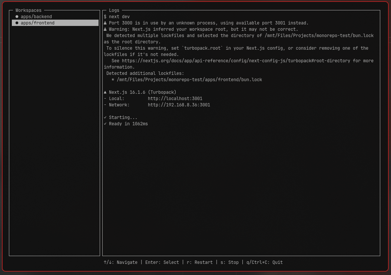Click 'Port 3000 is in use' log message

point(209,23)
